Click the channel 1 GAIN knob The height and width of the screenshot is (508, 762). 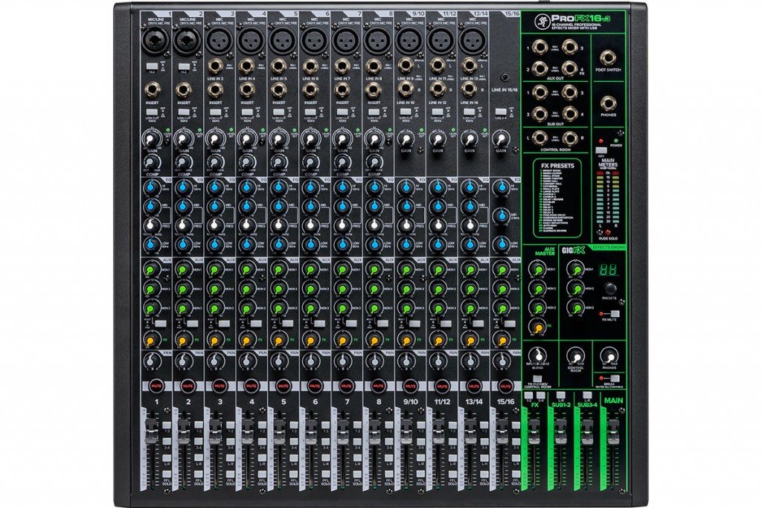click(151, 140)
